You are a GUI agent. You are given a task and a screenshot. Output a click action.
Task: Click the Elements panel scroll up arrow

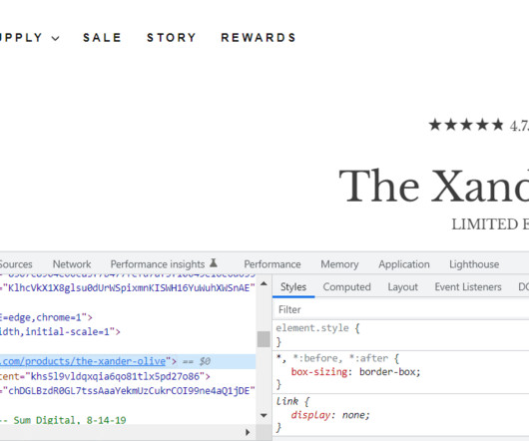264,284
